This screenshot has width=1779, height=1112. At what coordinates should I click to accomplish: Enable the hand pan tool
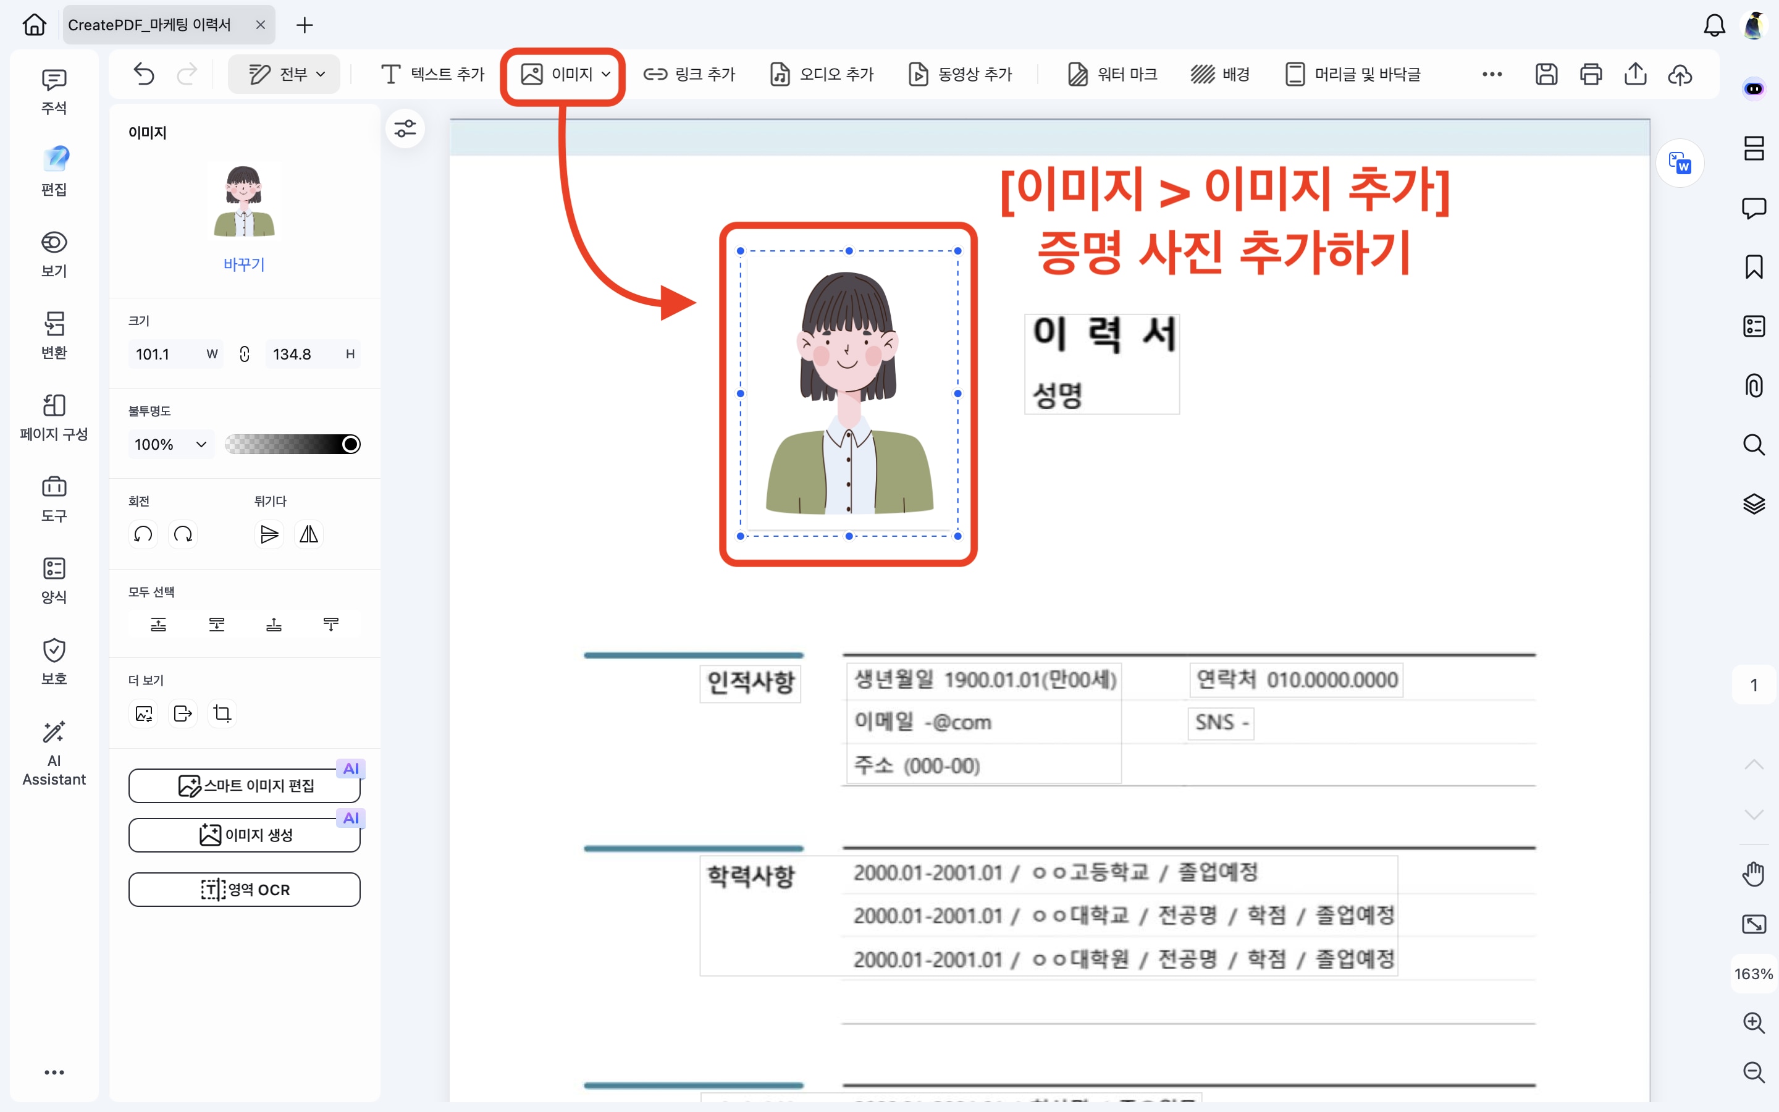tap(1754, 874)
